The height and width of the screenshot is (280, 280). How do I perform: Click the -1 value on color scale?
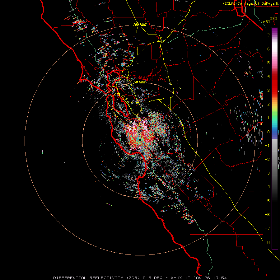[x=267, y=146]
